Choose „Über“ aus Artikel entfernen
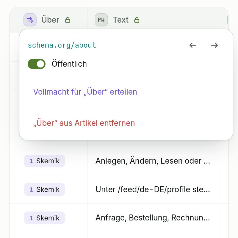238x238 pixels. click(x=84, y=123)
